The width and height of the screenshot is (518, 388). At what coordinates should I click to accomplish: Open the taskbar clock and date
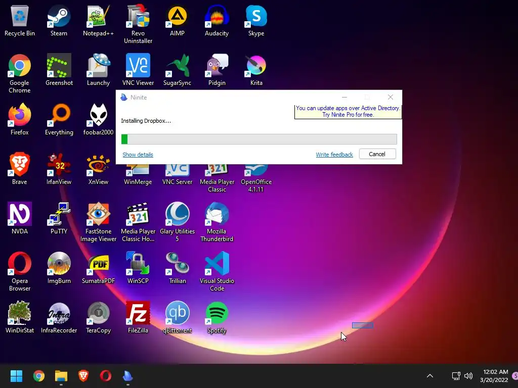click(494, 376)
